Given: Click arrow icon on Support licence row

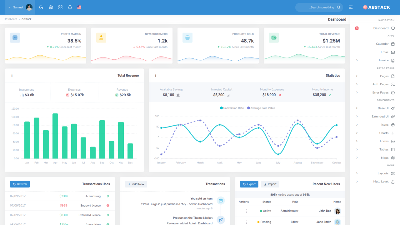Looking at the screenshot, I should click(x=108, y=205).
